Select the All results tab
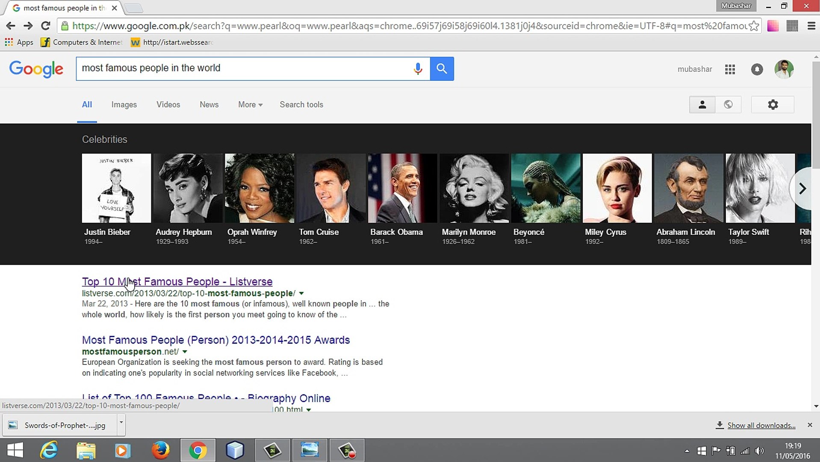Viewport: 820px width, 462px height. (87, 104)
